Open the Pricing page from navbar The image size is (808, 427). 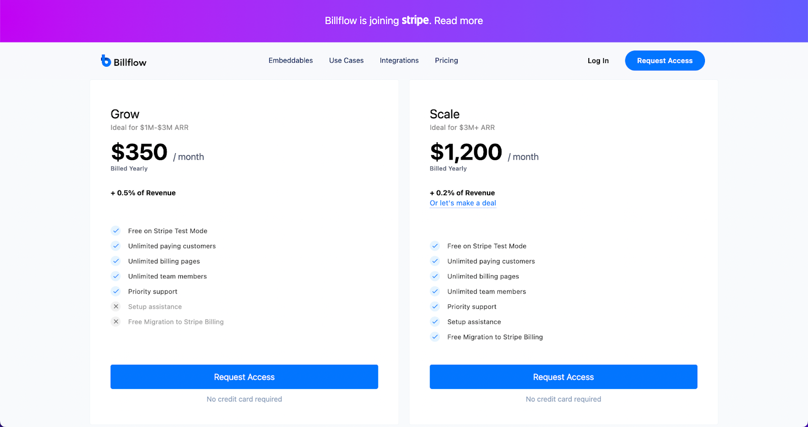446,61
